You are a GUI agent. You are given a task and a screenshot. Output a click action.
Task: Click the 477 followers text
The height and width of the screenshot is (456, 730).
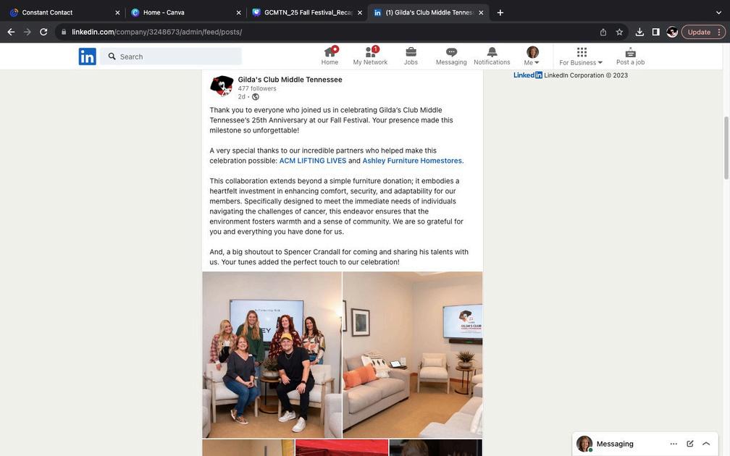click(257, 88)
